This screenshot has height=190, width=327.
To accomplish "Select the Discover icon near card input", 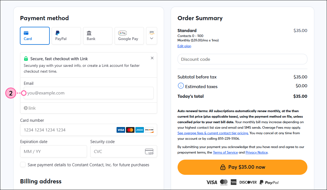I will point(149,130).
